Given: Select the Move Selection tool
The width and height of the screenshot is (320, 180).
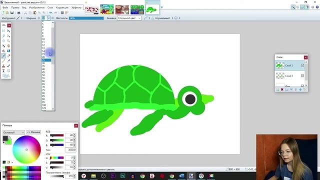Looking at the screenshot, I should coord(8,36).
